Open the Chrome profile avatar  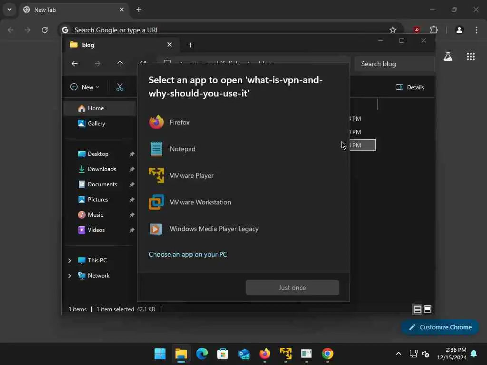pos(459,30)
